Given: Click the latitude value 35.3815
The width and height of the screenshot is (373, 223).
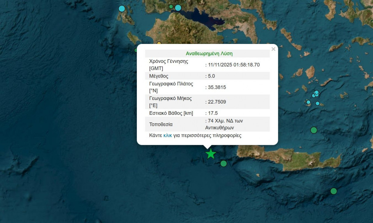Looking at the screenshot, I should [x=217, y=87].
